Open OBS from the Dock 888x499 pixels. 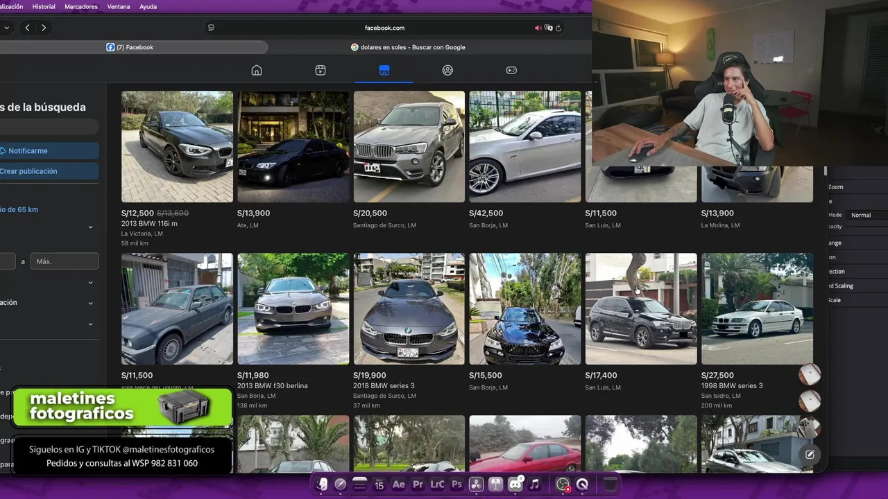tap(563, 484)
